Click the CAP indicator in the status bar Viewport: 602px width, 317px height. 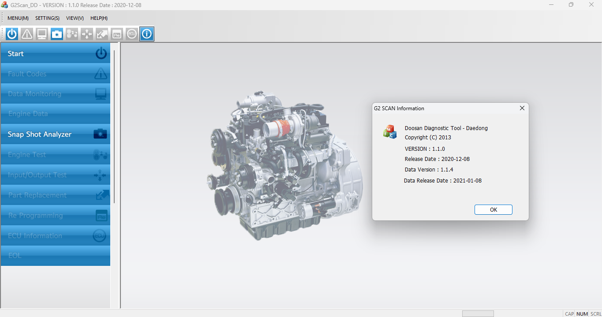(x=569, y=314)
